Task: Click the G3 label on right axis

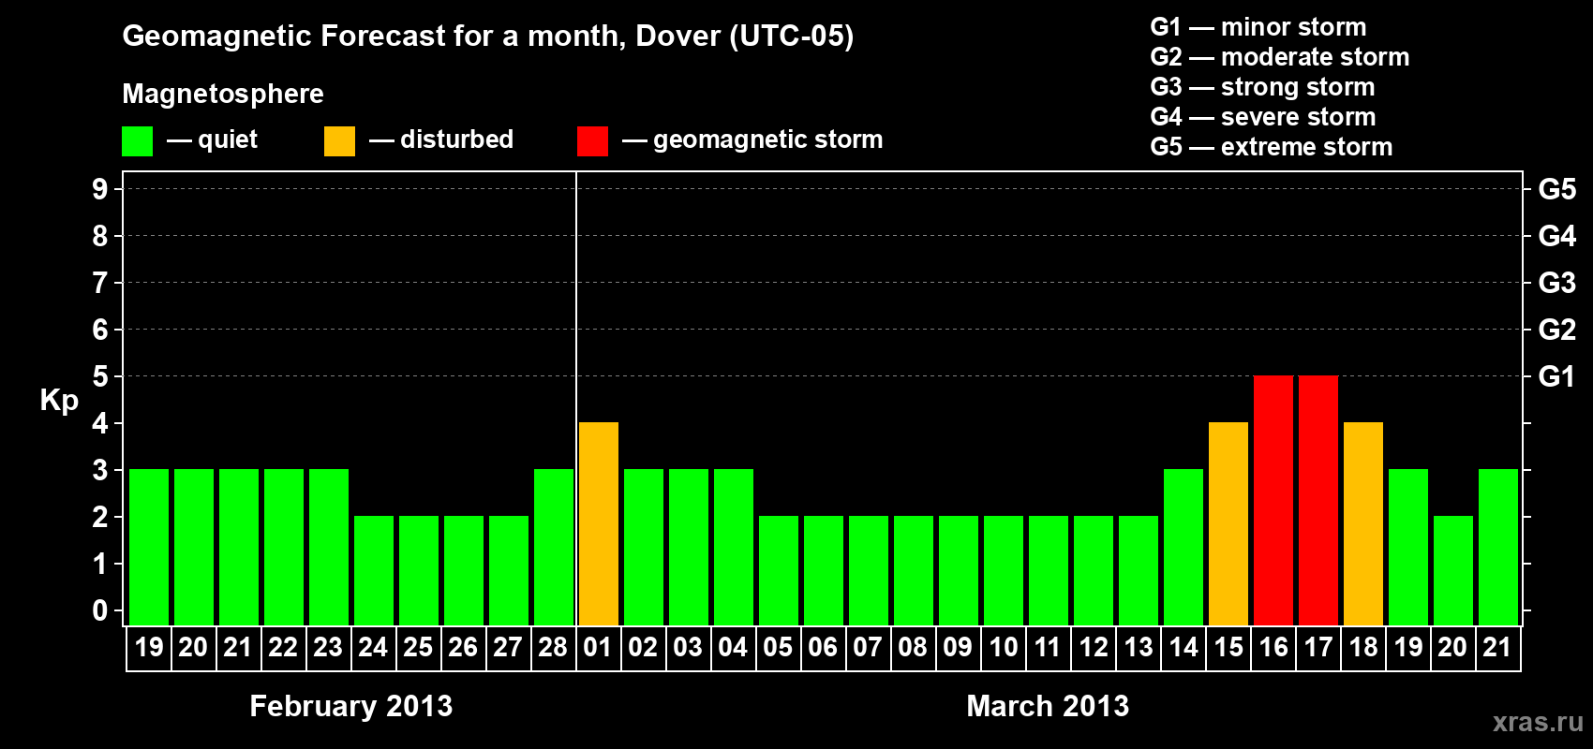Action: point(1557,283)
